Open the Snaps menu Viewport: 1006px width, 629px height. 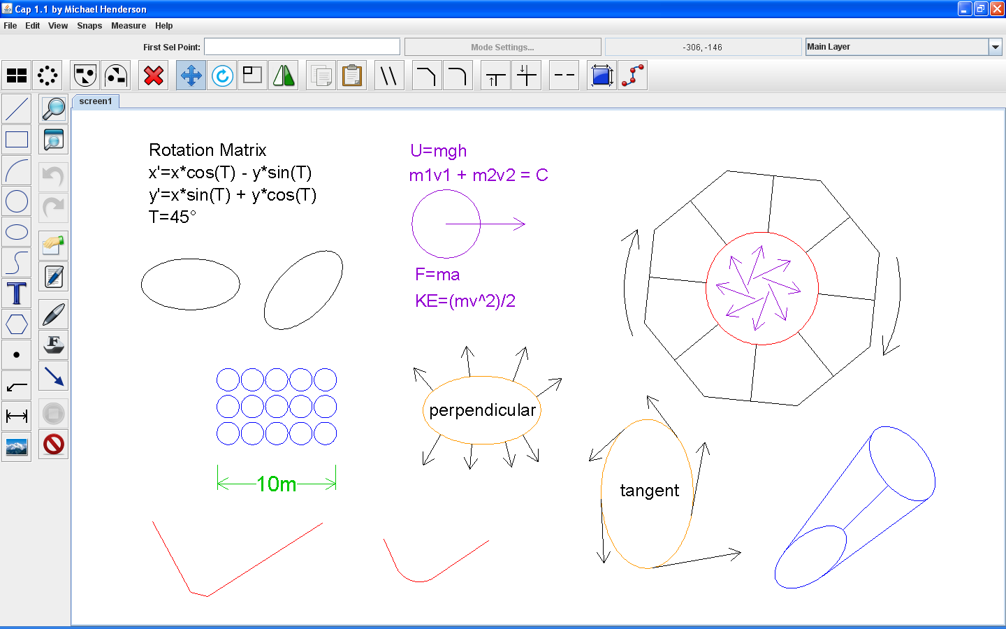coord(89,26)
